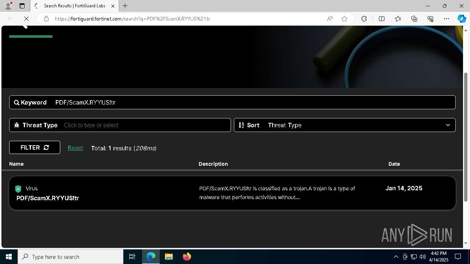Close the Search Results FortiGuard Labs tab
This screenshot has height=264, width=470.
click(113, 6)
